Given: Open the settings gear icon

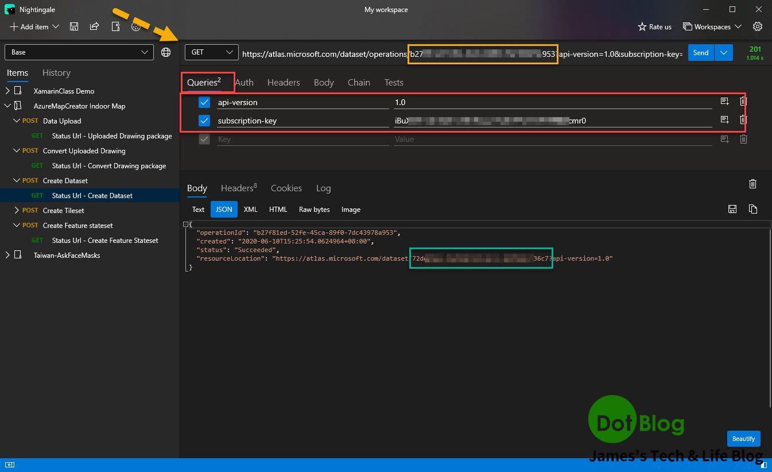Looking at the screenshot, I should (758, 26).
